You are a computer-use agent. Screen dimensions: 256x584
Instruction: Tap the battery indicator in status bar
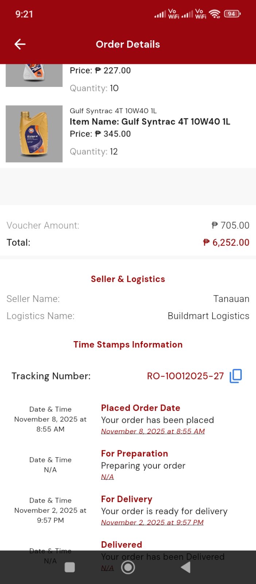[232, 14]
